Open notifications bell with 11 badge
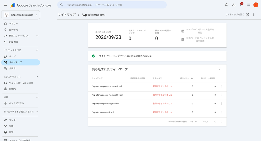The image size is (261, 141). tap(241, 5)
